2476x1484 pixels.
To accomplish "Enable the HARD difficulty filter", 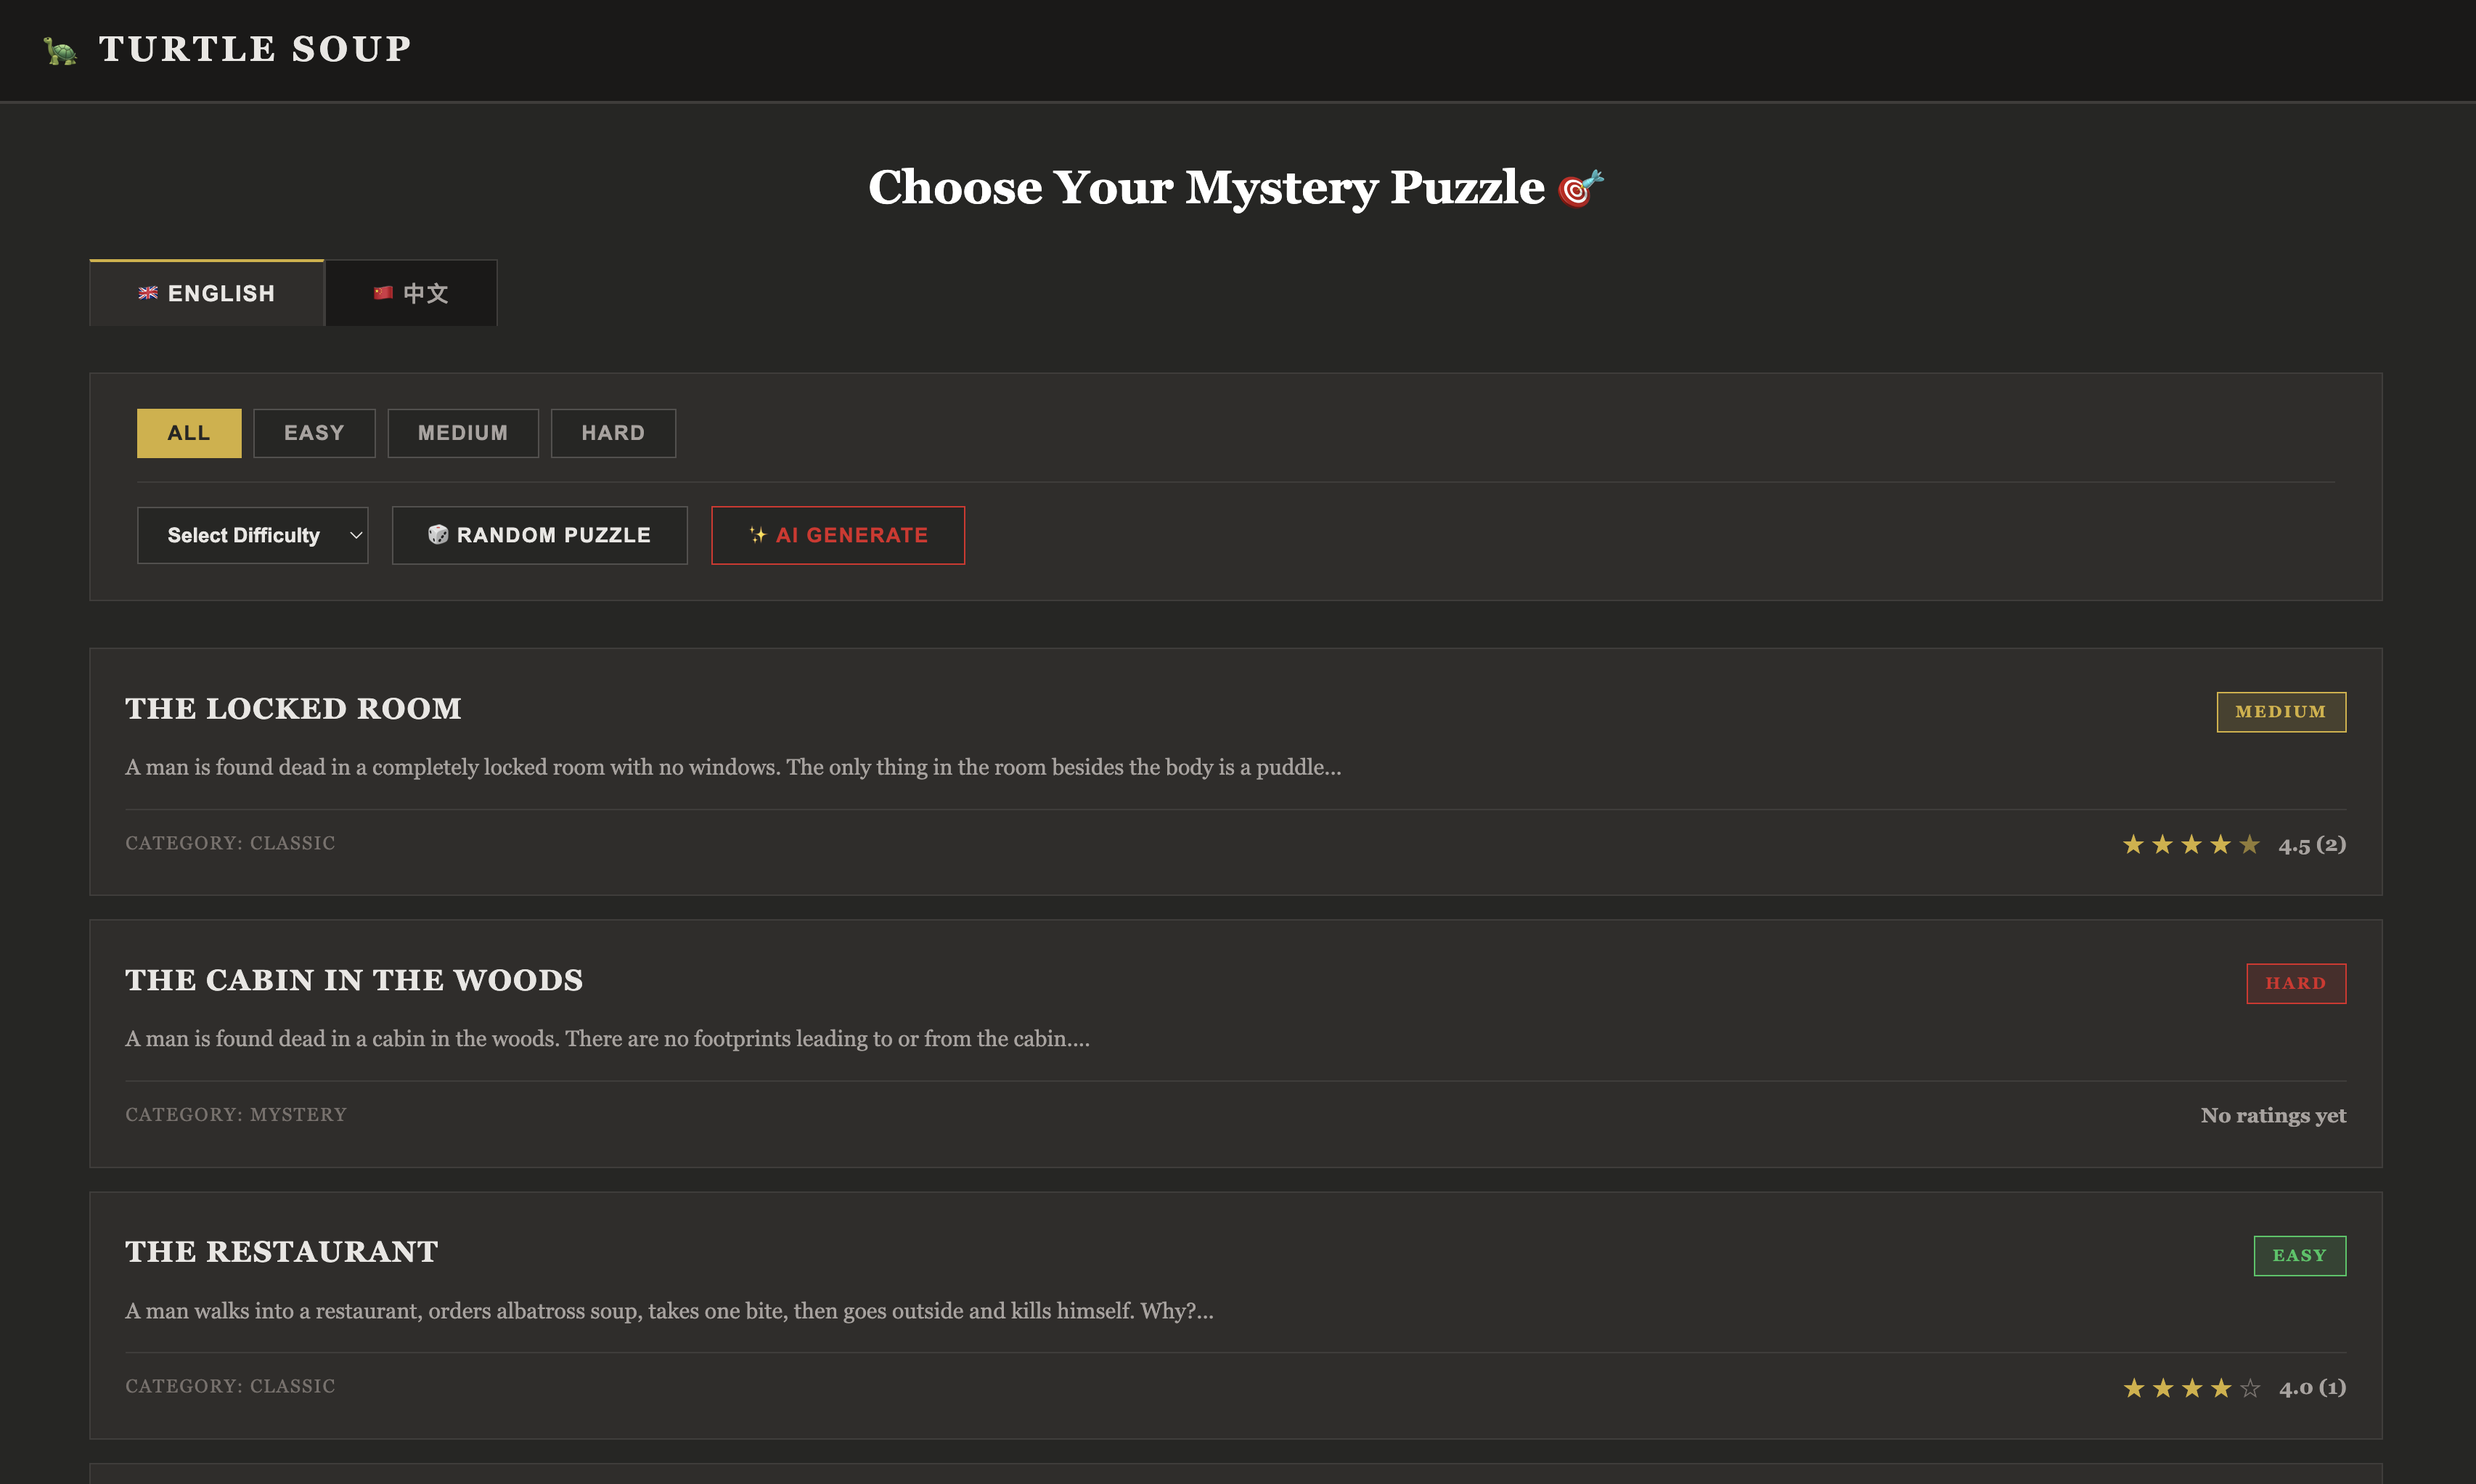I will click(x=613, y=433).
